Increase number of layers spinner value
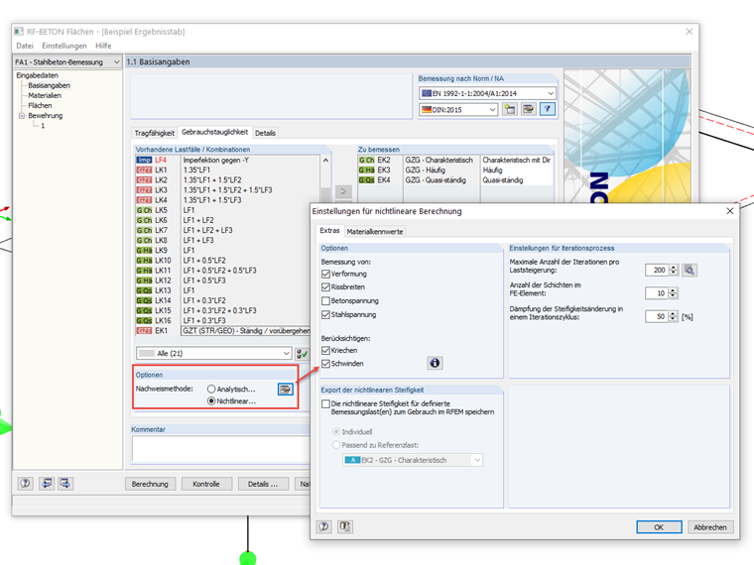This screenshot has width=754, height=565. click(x=674, y=290)
